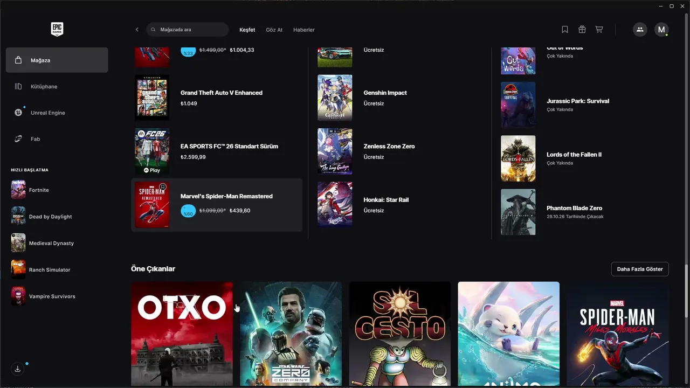Viewport: 690px width, 388px height.
Task: Open the Out of Words cover
Action: [518, 61]
